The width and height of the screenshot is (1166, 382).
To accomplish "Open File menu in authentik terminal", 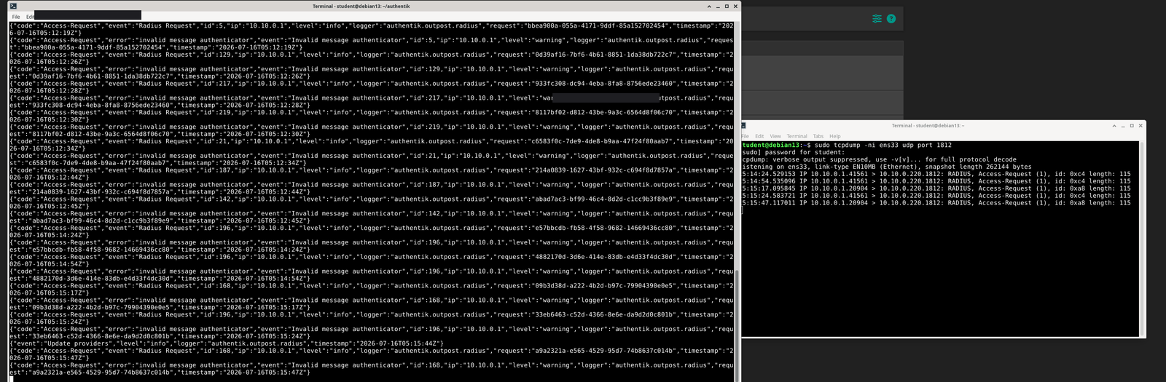I will (16, 17).
